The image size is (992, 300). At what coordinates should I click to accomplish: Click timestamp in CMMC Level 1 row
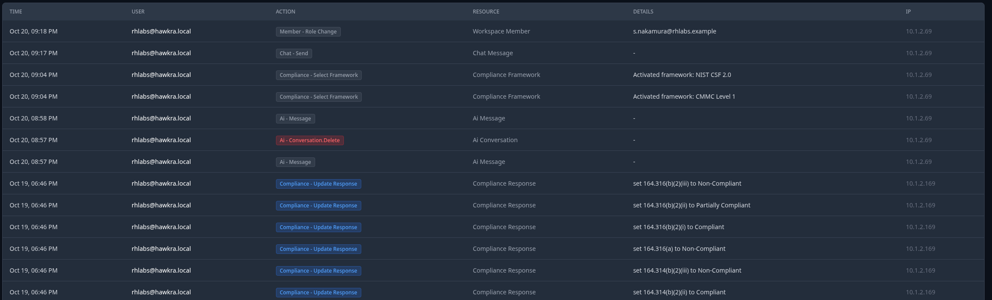tap(34, 97)
